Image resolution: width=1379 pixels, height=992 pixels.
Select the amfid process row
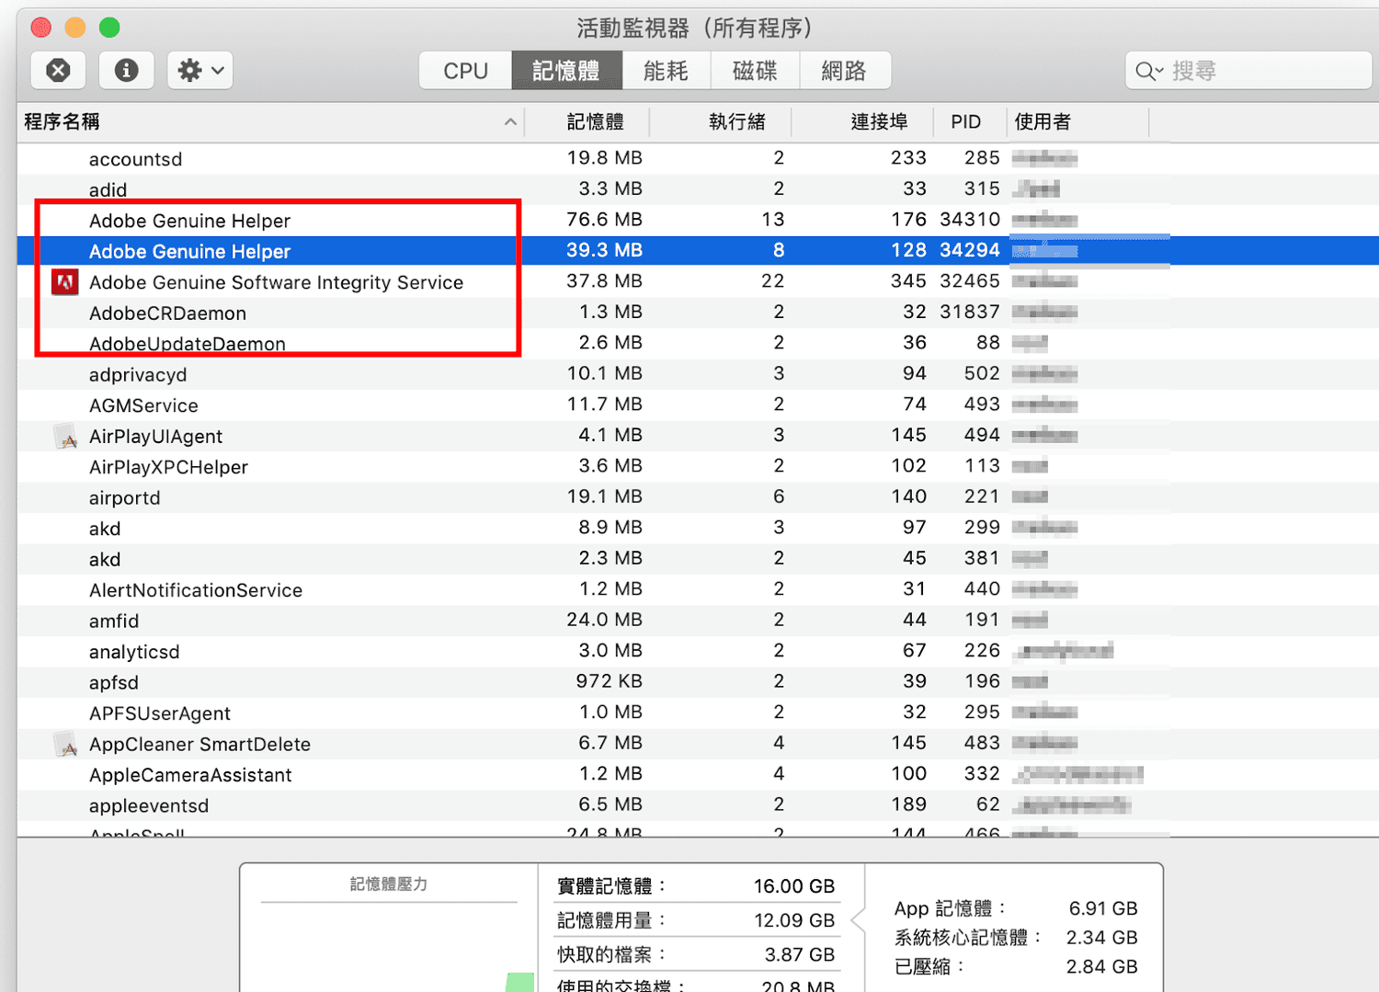coord(698,621)
